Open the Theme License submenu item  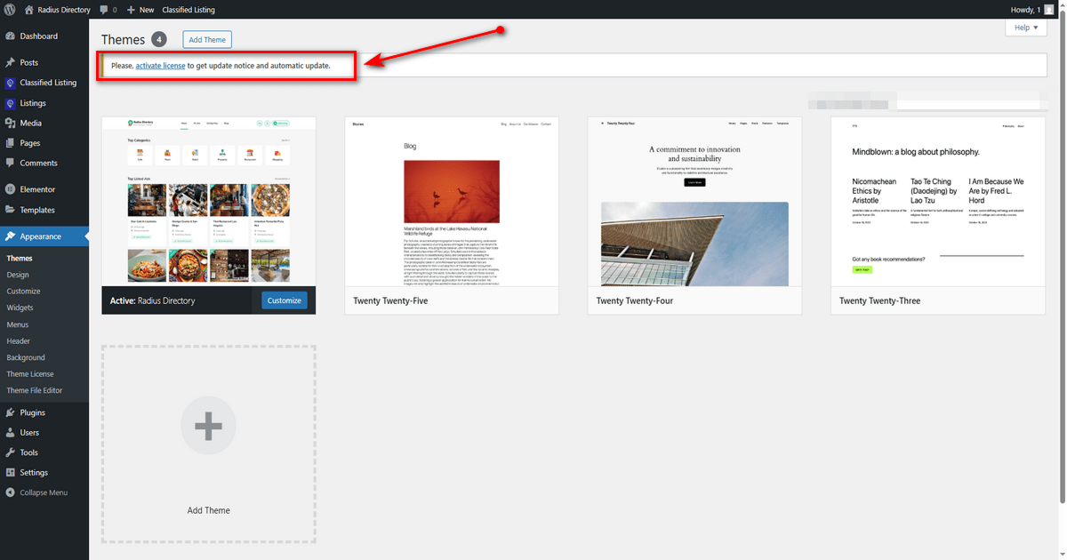click(x=30, y=374)
